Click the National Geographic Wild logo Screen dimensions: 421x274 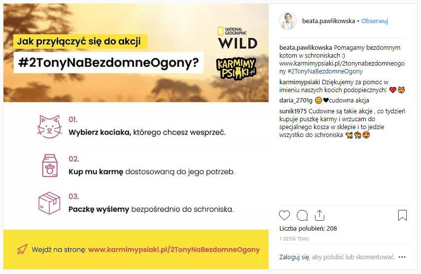(x=238, y=38)
